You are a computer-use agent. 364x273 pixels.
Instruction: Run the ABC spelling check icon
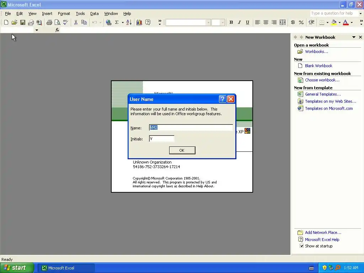pos(66,22)
